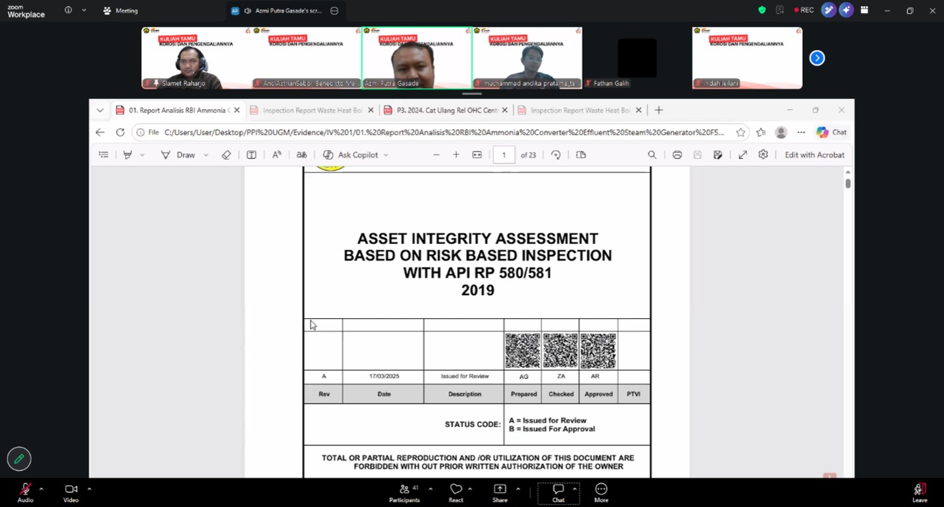Click the PDF vertical scrollbar thumb
Image resolution: width=944 pixels, height=507 pixels.
tap(848, 183)
